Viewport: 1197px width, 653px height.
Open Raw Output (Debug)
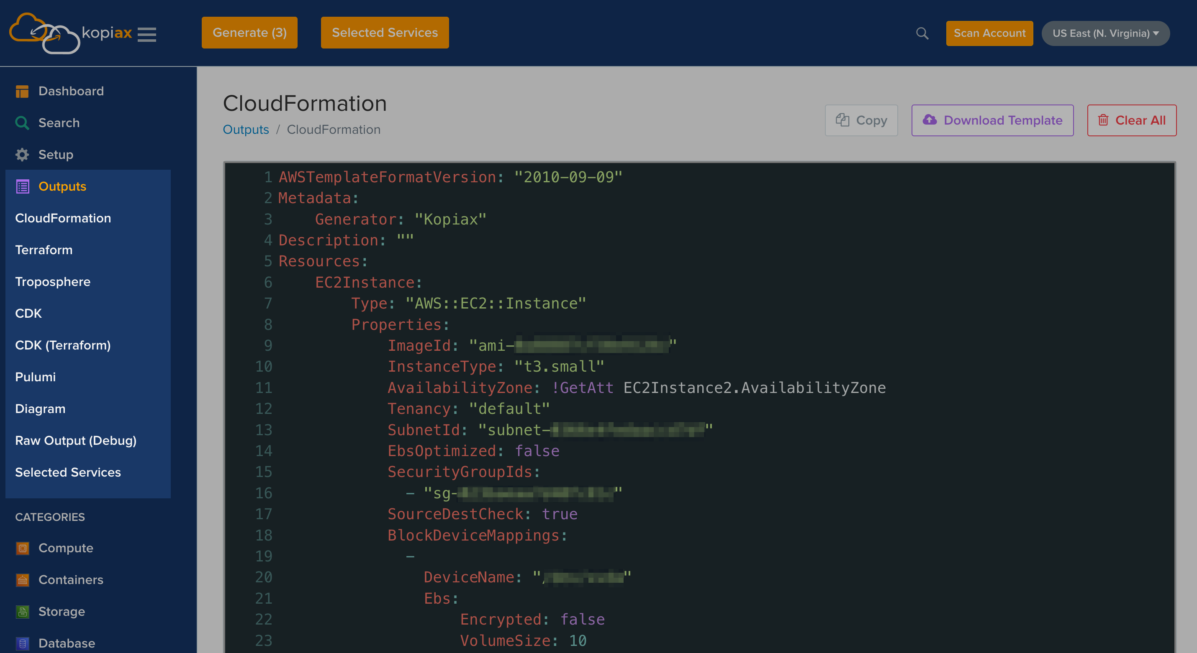pos(76,441)
